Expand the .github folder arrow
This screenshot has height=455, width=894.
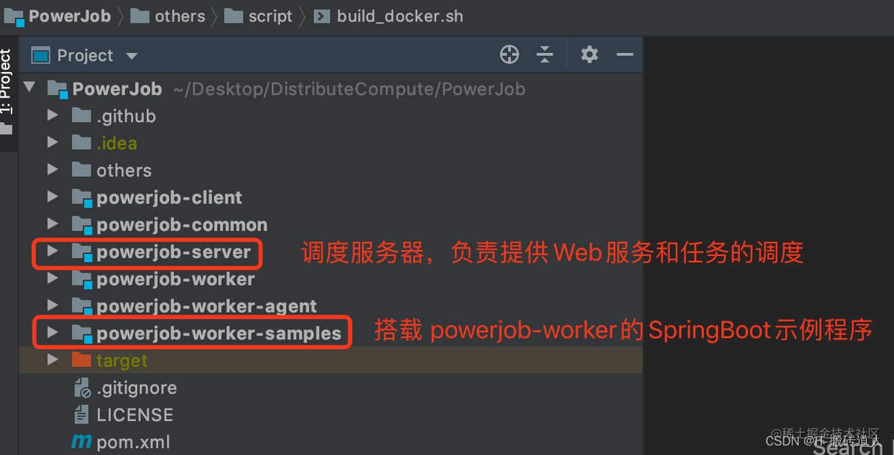coord(52,116)
